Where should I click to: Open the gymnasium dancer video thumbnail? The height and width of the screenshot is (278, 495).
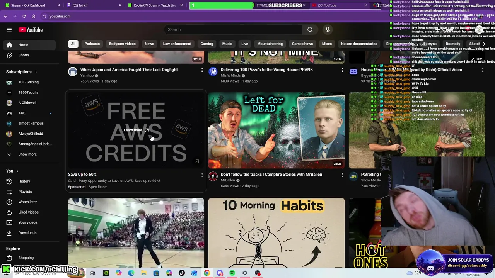pos(136,232)
